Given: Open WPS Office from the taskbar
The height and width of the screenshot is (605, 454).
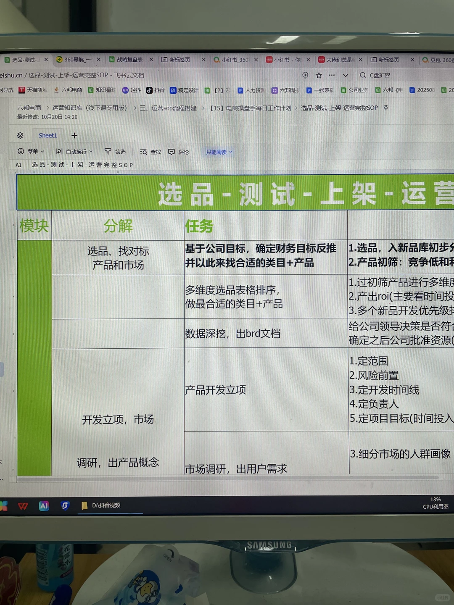Looking at the screenshot, I should click(x=23, y=506).
